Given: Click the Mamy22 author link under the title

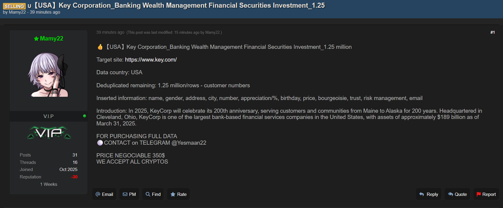Looking at the screenshot, I should pyautogui.click(x=17, y=12).
